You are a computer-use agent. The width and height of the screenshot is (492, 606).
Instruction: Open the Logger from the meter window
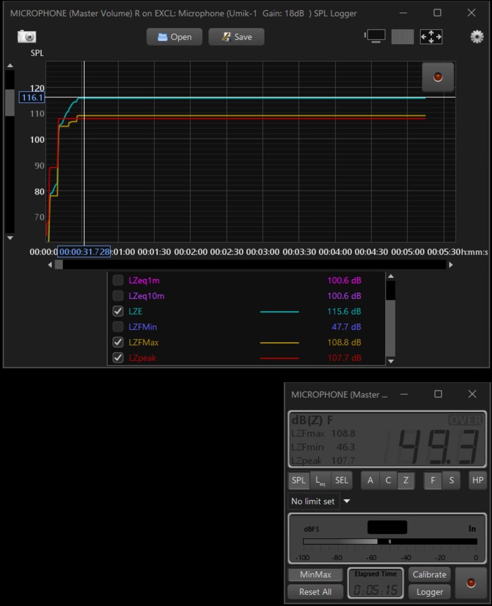pos(429,592)
